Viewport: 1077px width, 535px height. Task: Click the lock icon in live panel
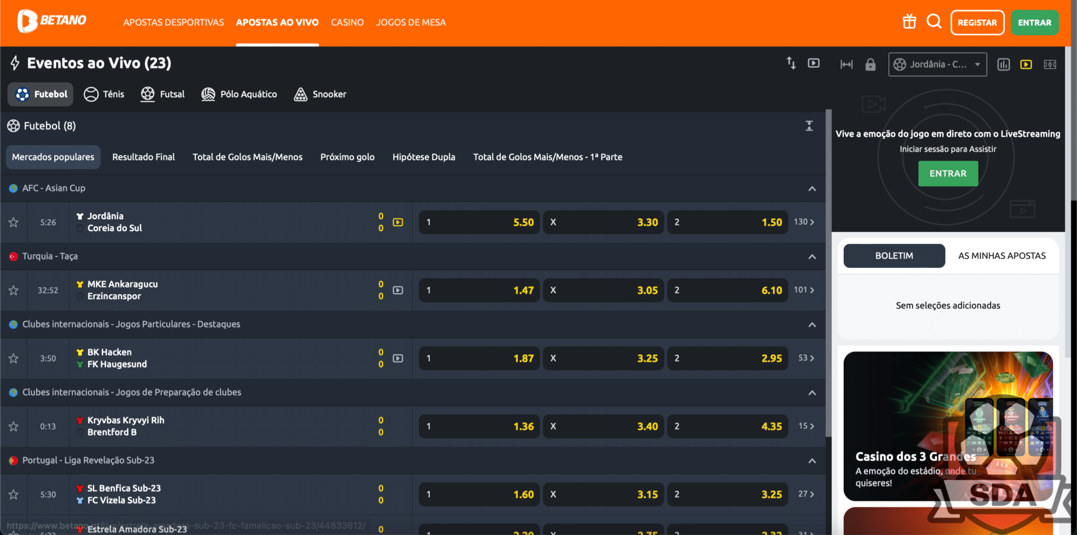click(871, 65)
